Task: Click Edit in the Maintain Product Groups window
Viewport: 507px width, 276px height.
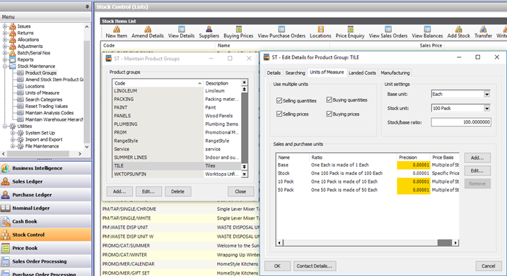Action: click(x=148, y=191)
